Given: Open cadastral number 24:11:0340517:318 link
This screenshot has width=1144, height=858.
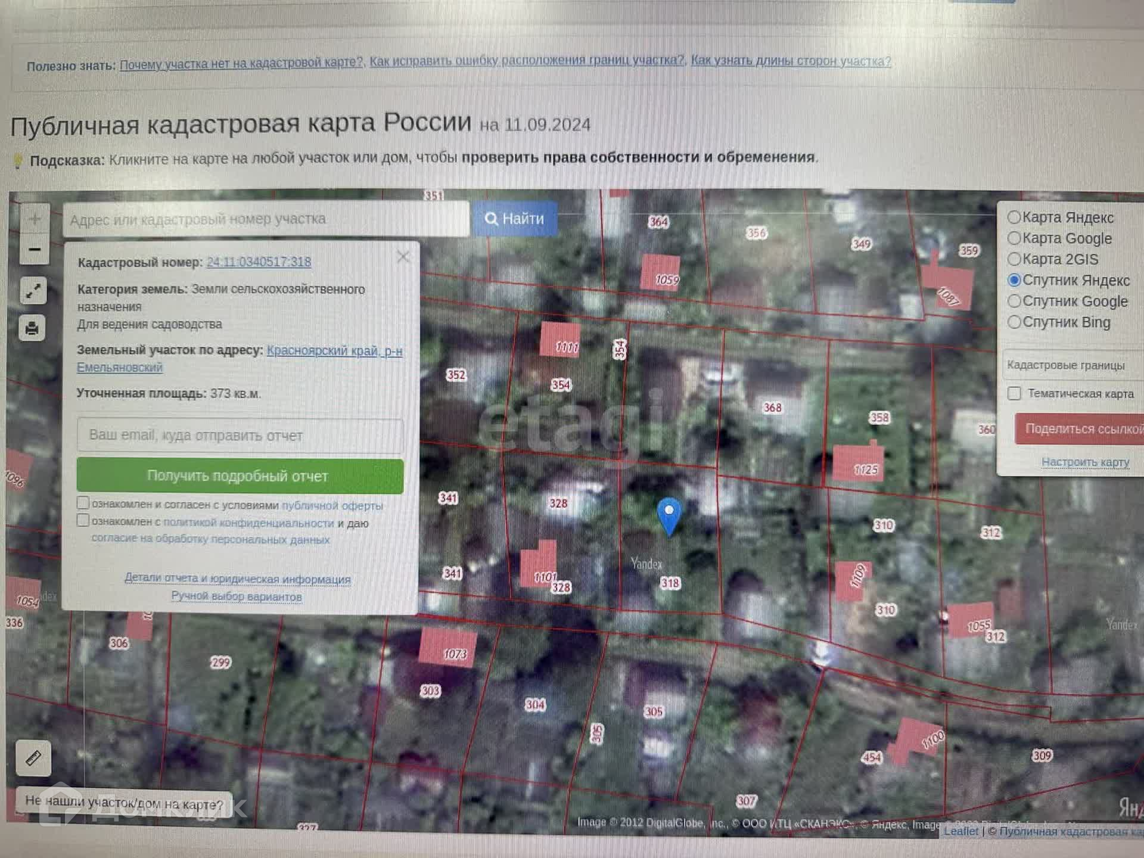Looking at the screenshot, I should click(x=259, y=262).
